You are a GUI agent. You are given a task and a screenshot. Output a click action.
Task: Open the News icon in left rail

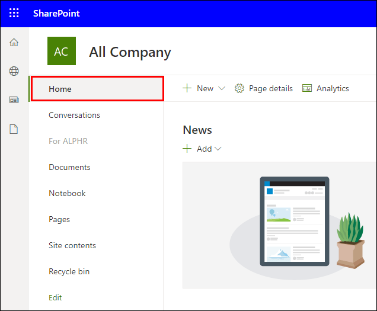point(14,100)
